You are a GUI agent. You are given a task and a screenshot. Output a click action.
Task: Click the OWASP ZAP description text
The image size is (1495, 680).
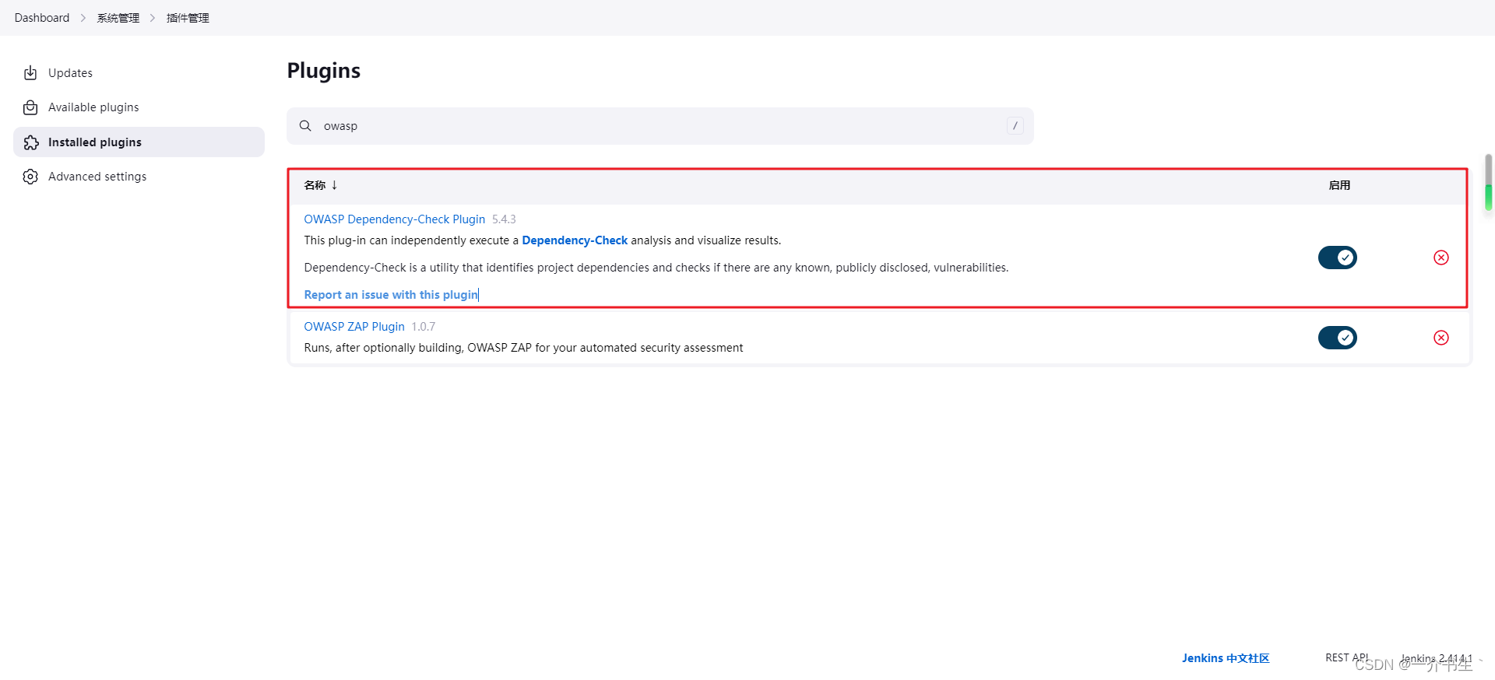[x=523, y=348]
